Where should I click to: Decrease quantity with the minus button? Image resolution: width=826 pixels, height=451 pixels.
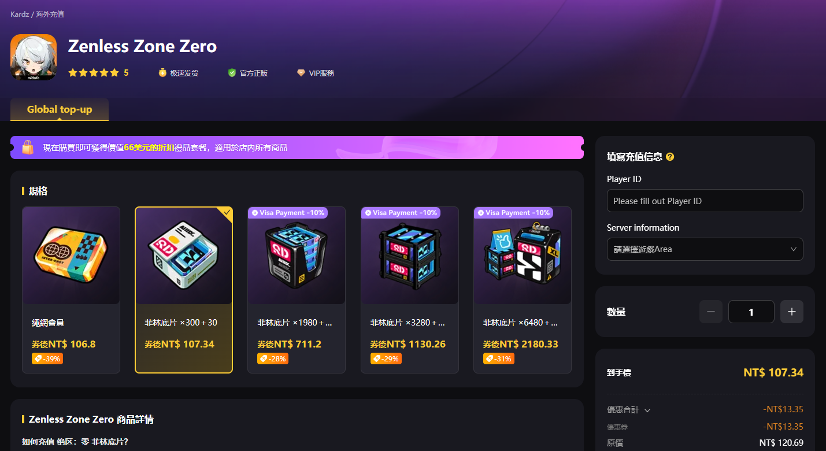pos(711,312)
